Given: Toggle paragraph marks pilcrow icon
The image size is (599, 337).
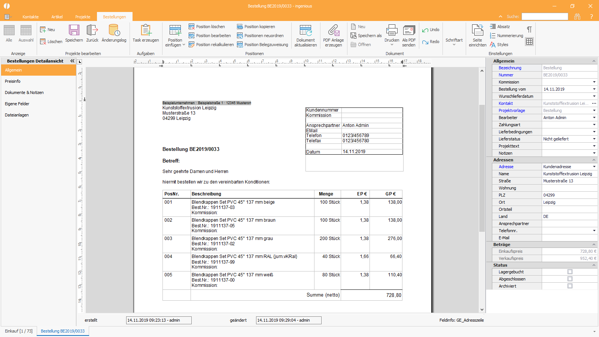Looking at the screenshot, I should tap(529, 30).
